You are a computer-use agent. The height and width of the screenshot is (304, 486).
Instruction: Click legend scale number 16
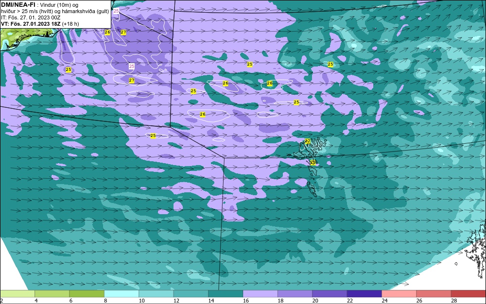coord(246,301)
